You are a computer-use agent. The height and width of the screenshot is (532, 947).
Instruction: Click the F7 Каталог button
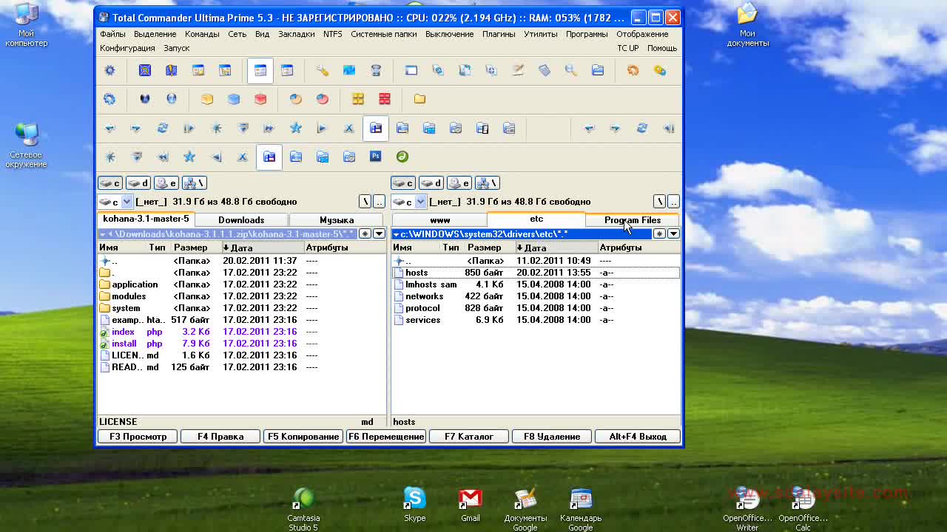click(469, 437)
